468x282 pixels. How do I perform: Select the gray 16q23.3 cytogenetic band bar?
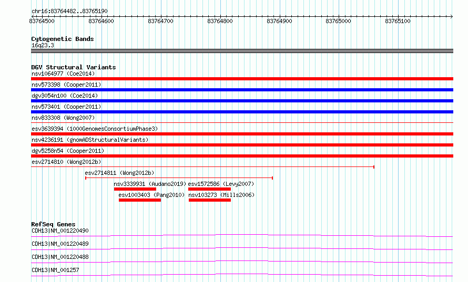pyautogui.click(x=242, y=51)
